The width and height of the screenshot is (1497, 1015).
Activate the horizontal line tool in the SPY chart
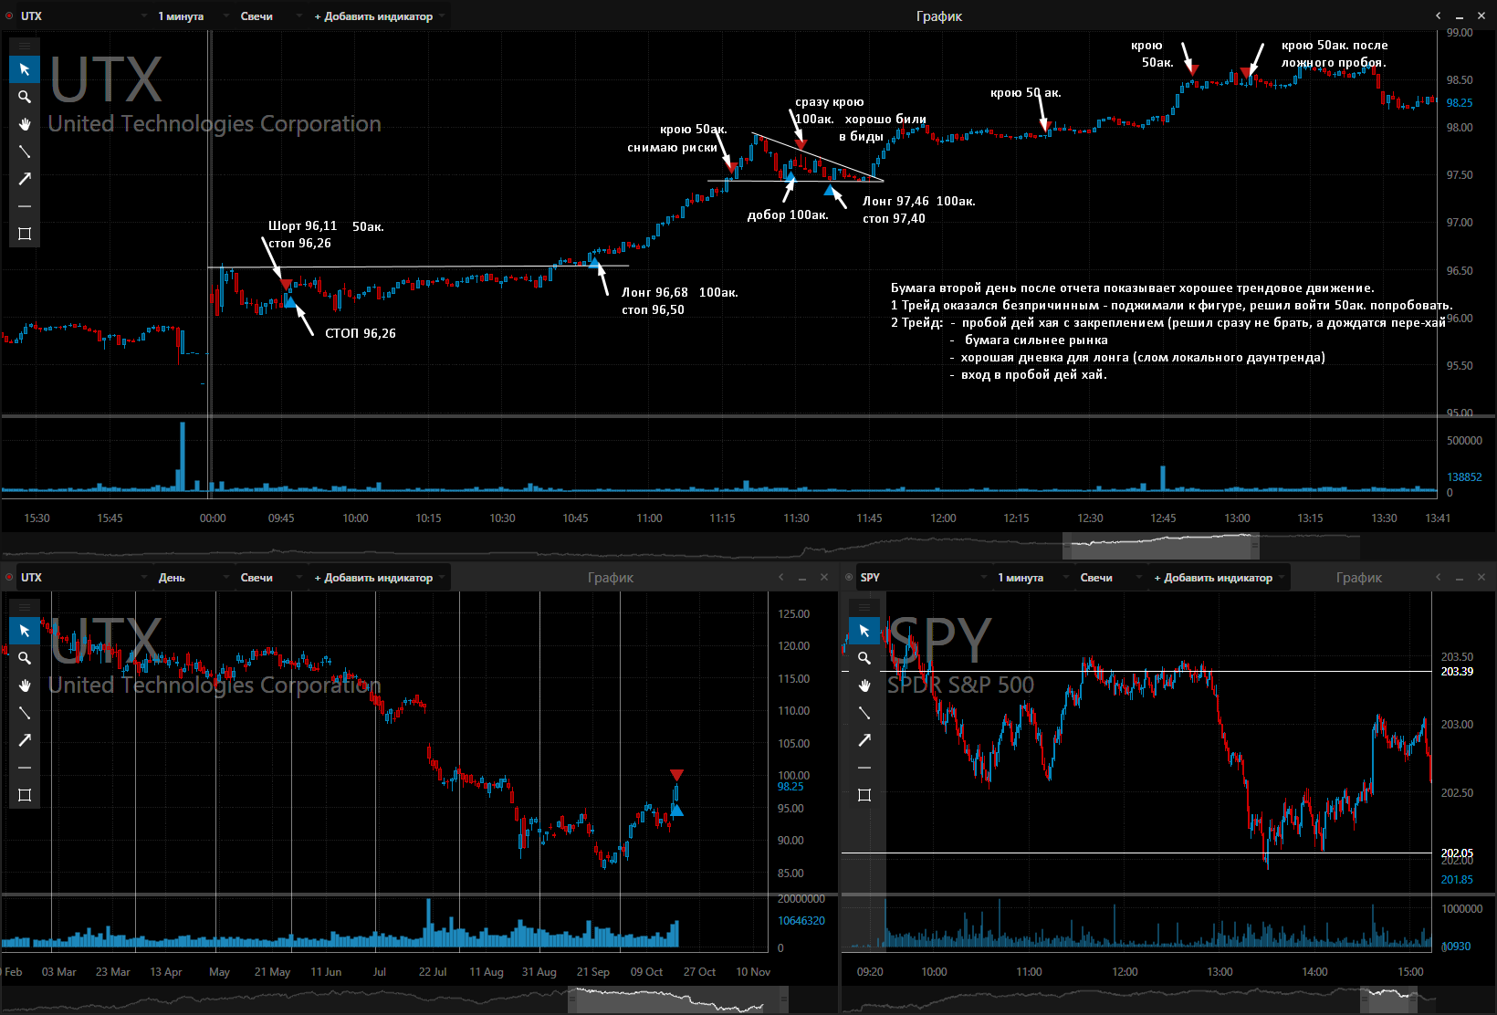click(864, 768)
